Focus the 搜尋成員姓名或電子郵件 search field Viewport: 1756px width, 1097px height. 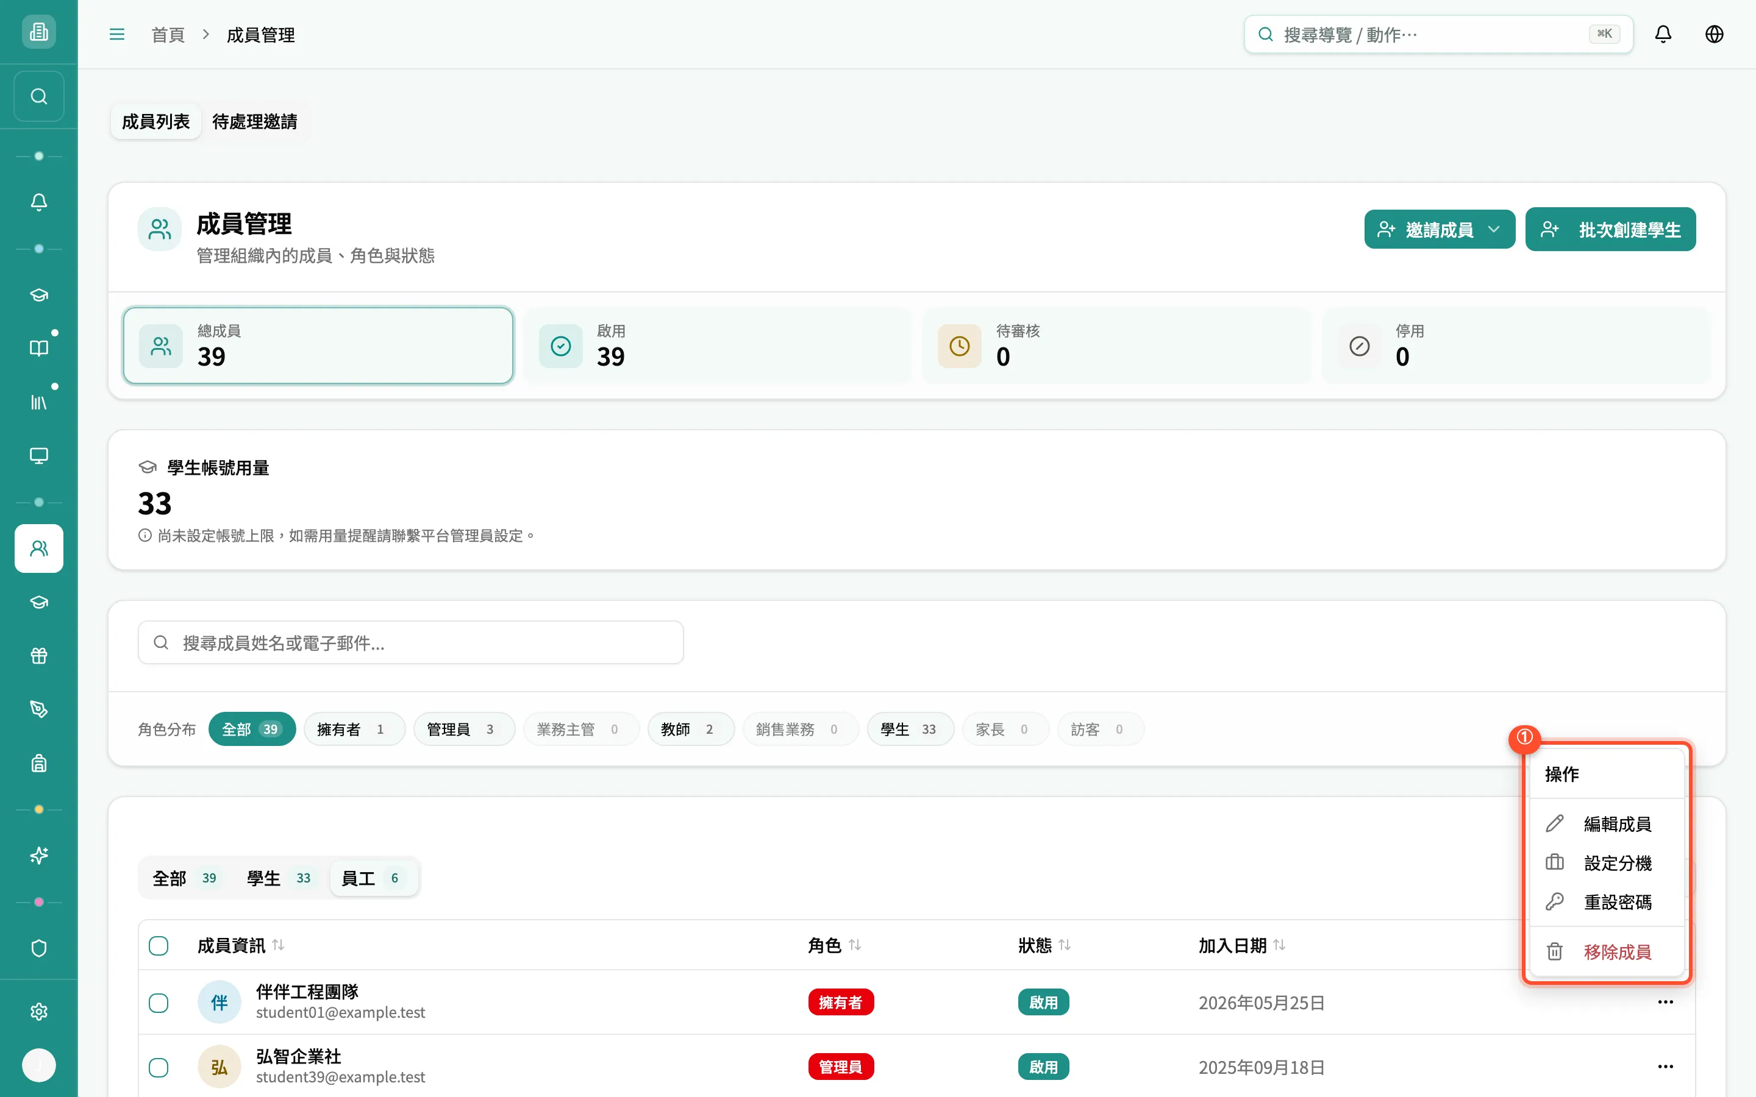coord(411,642)
